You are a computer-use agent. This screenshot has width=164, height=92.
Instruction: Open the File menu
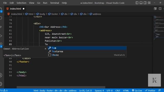(x=5, y=3)
